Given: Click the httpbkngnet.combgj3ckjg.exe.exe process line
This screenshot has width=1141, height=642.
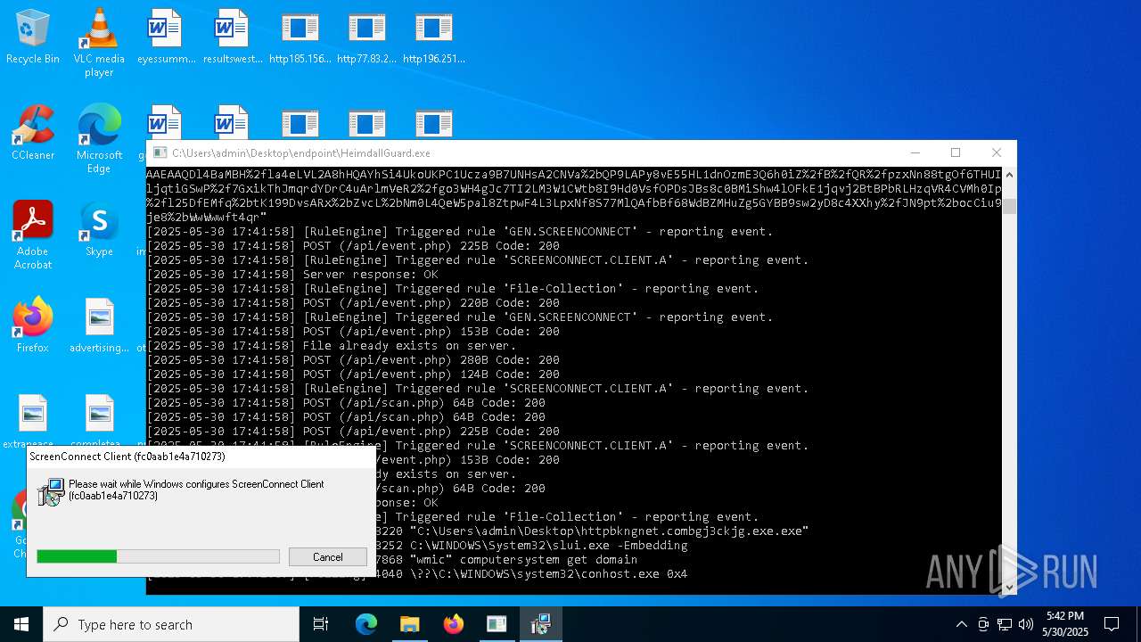Looking at the screenshot, I should point(592,531).
